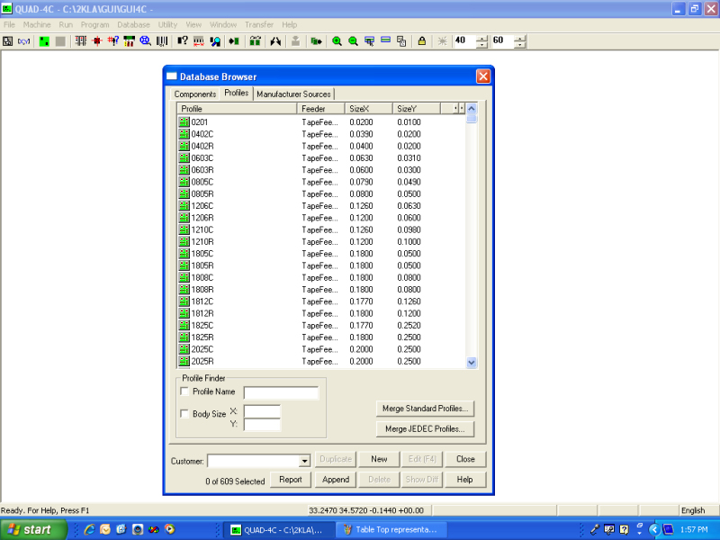The width and height of the screenshot is (720, 540).
Task: Click the Internet Explorer quick launch icon
Action: coord(89,529)
